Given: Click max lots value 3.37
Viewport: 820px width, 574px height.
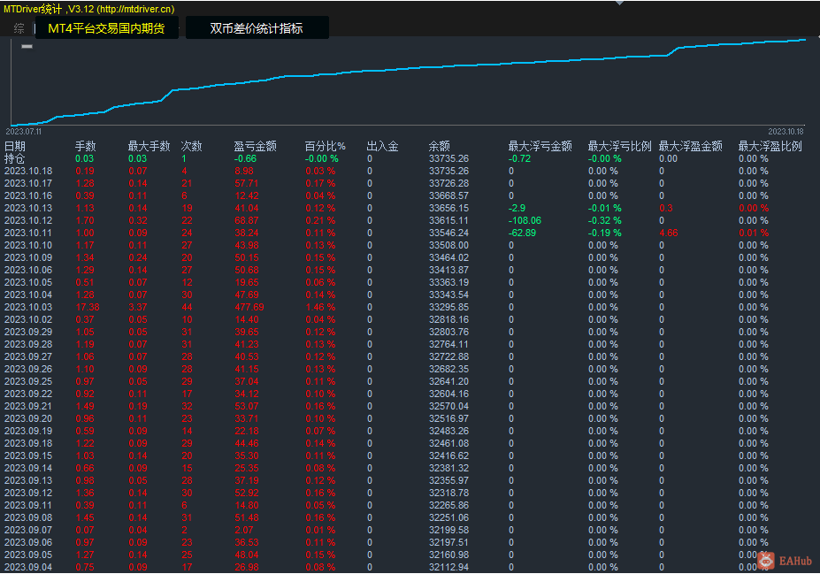Looking at the screenshot, I should (138, 308).
